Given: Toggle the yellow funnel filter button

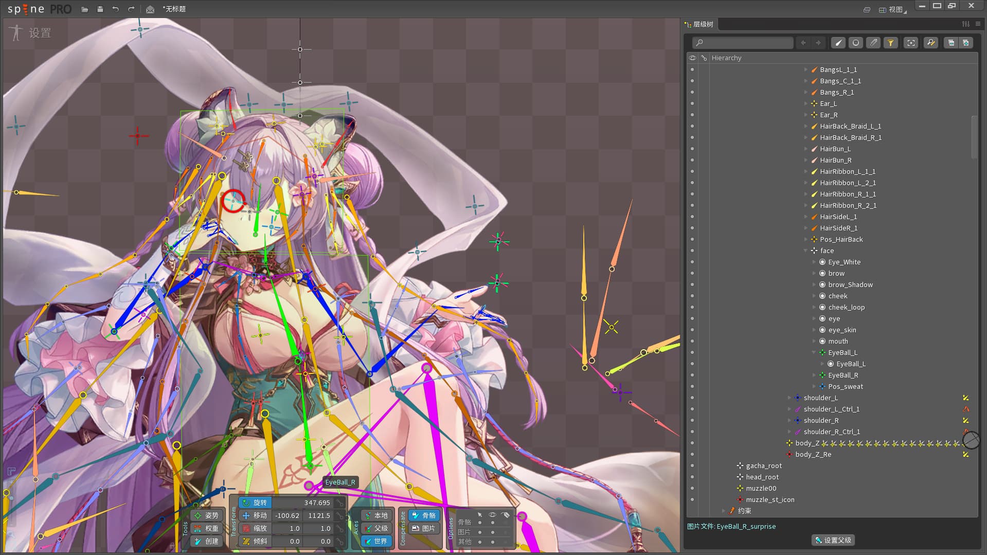Looking at the screenshot, I should 890,43.
